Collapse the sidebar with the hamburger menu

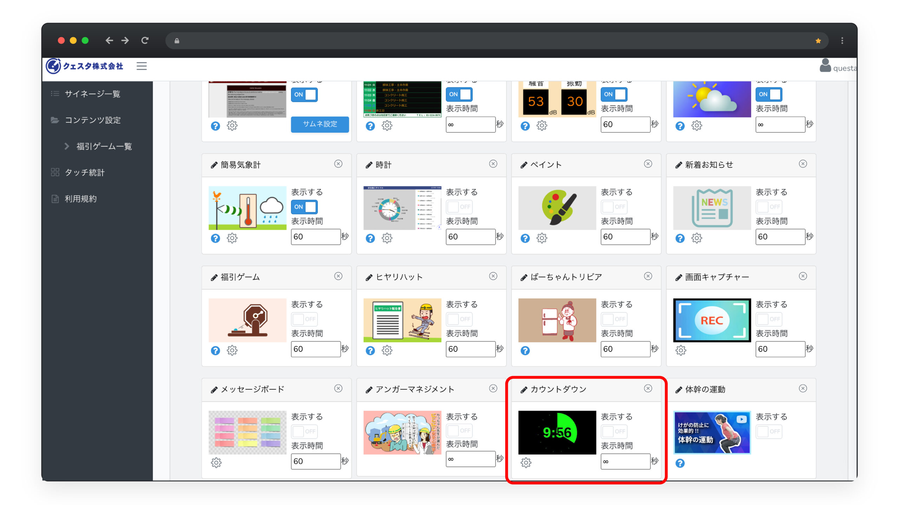tap(142, 66)
